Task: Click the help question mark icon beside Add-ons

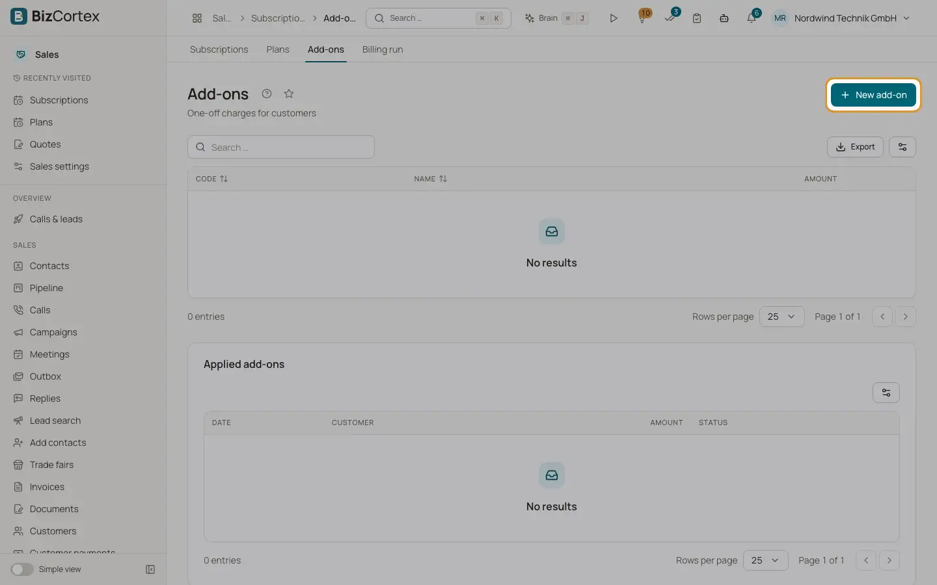Action: point(267,94)
